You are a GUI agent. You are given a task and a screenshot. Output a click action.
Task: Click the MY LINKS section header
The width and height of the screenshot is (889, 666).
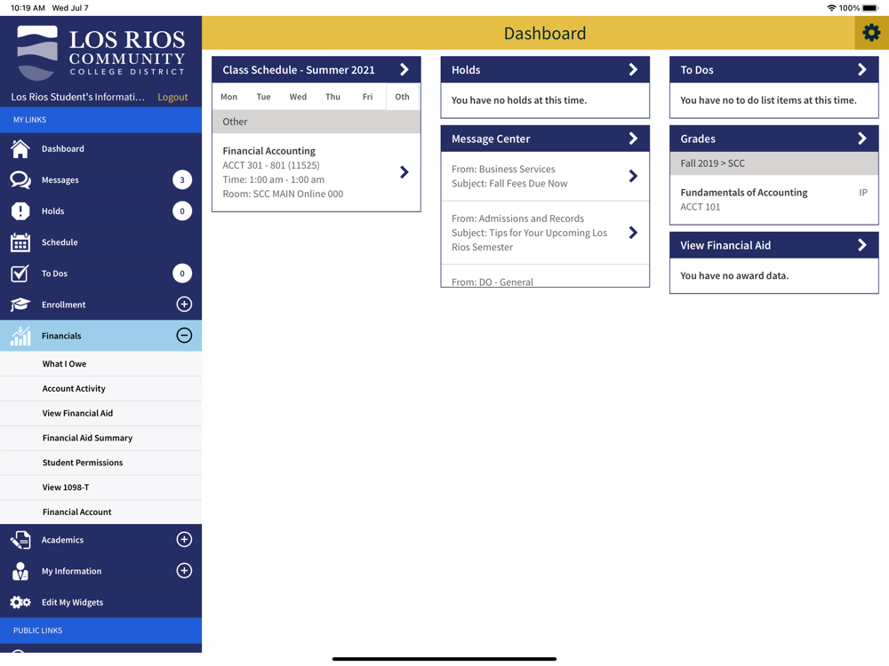pos(101,120)
